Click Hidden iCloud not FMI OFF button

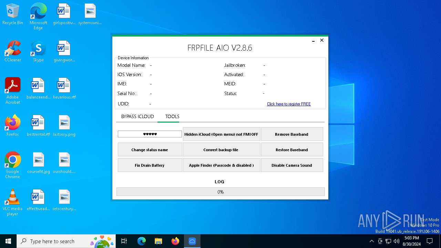point(221,134)
